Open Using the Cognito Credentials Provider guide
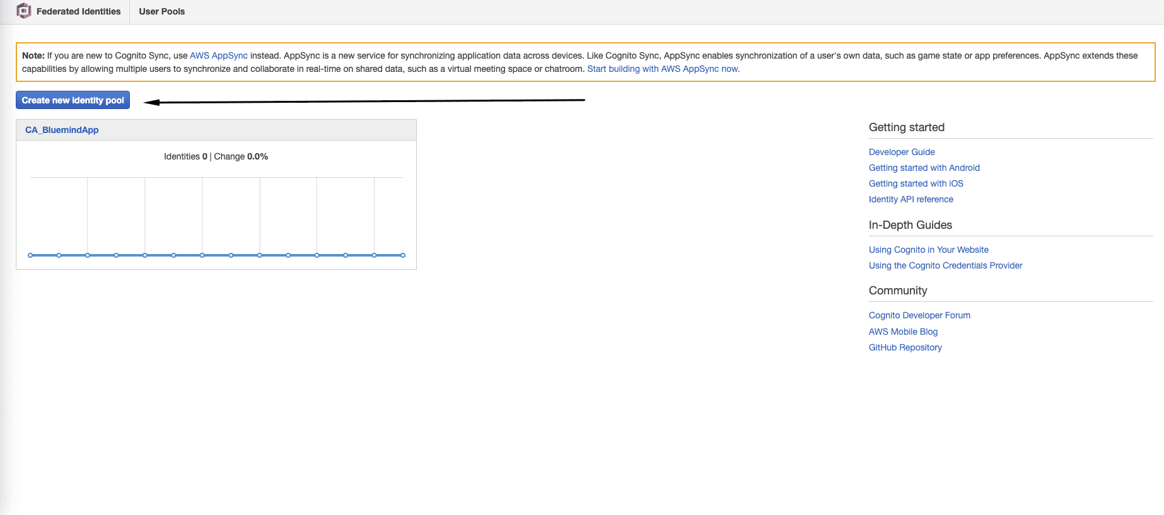Viewport: 1164px width, 515px height. click(x=946, y=265)
